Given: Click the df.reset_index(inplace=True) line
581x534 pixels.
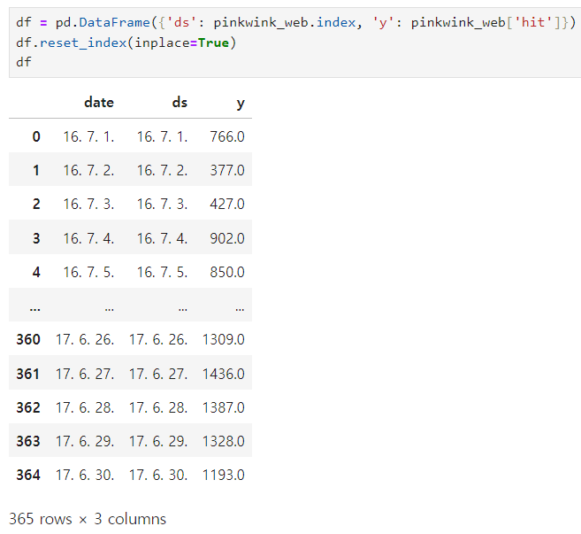Looking at the screenshot, I should 126,43.
